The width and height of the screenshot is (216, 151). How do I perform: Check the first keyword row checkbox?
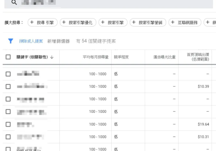tap(8, 74)
